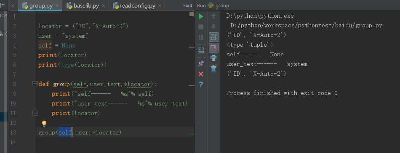Click 'Process finished with exit code 0' text

click(282, 93)
